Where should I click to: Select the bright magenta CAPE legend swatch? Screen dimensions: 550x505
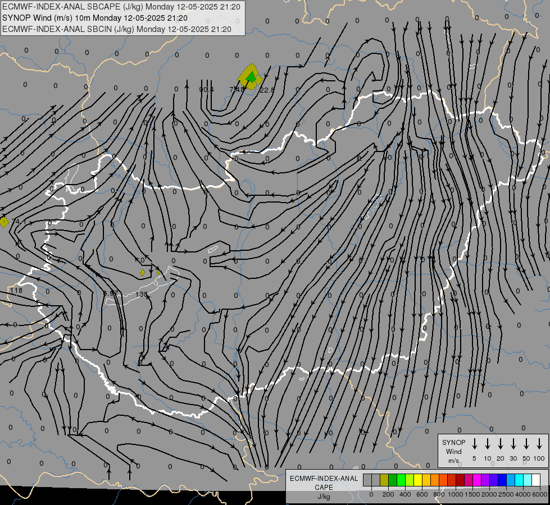pyautogui.click(x=477, y=480)
